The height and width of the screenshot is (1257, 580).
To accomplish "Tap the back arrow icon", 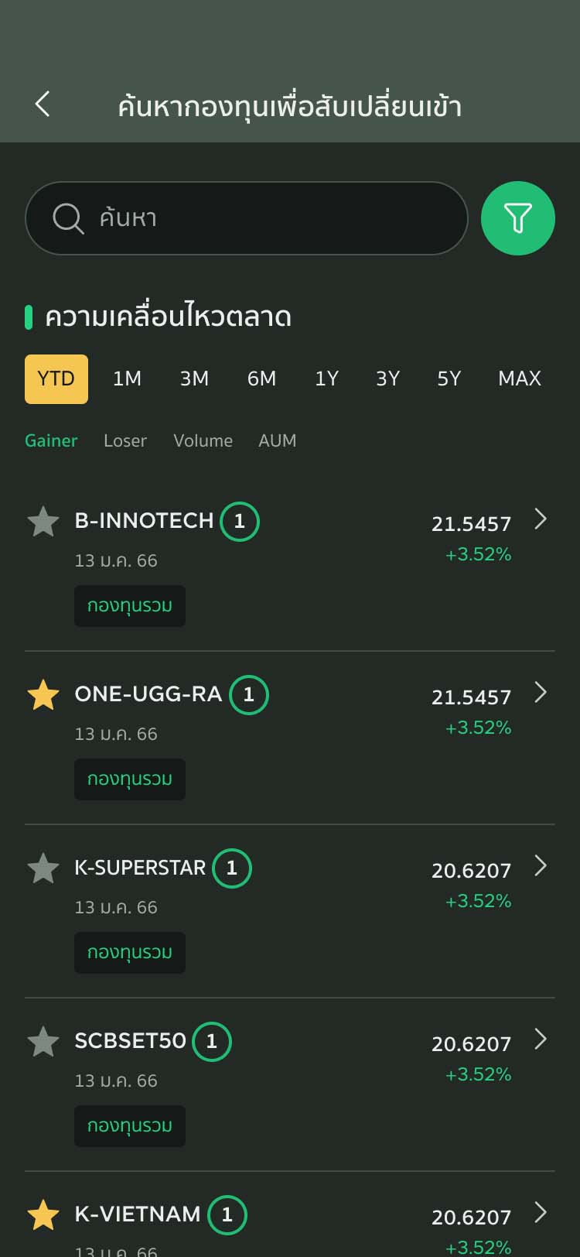I will click(x=43, y=104).
